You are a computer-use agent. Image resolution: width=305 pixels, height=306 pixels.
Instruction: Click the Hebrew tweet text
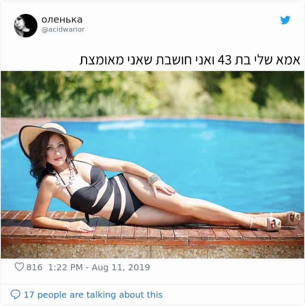tap(190, 60)
